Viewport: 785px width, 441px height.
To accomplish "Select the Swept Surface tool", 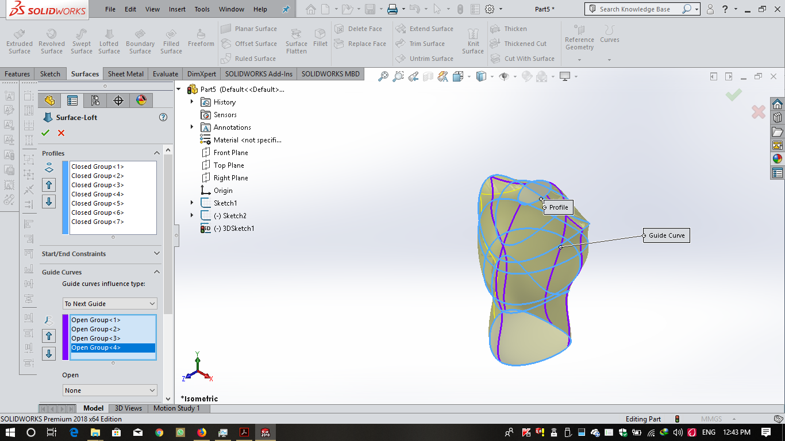I will click(x=82, y=41).
